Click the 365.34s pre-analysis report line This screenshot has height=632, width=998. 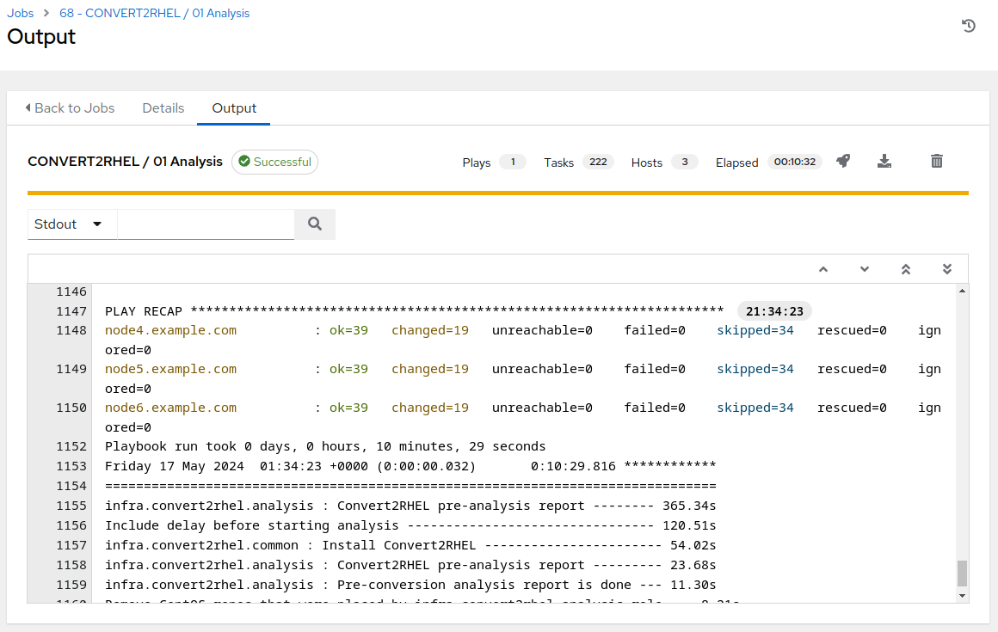click(x=410, y=506)
